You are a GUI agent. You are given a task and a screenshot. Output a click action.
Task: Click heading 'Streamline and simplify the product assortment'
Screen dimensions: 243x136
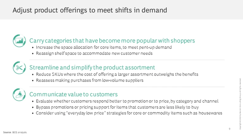(92, 67)
